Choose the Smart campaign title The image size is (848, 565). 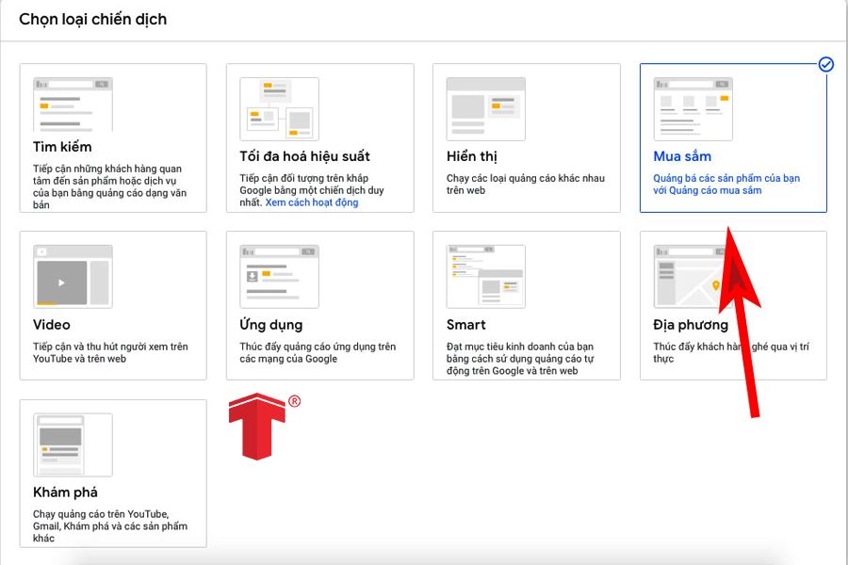pos(465,324)
